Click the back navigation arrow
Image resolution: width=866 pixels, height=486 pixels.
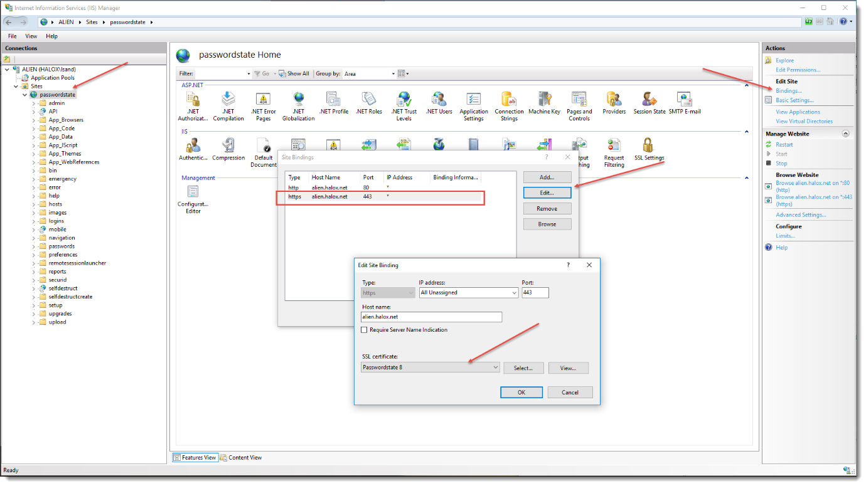9,22
